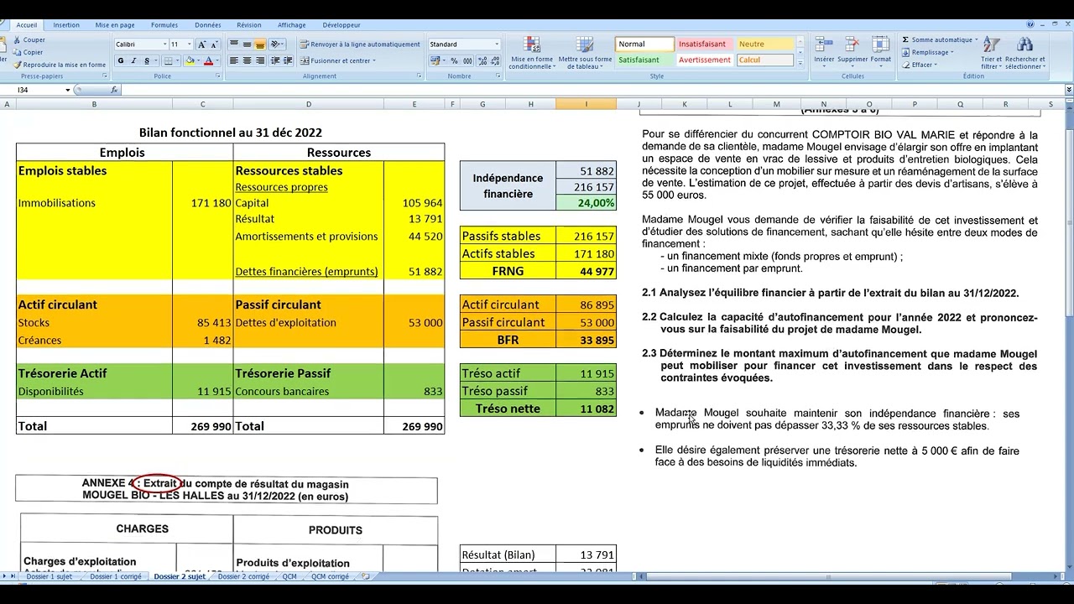This screenshot has height=604, width=1074.
Task: Click the insert function fx icon
Action: (x=115, y=90)
